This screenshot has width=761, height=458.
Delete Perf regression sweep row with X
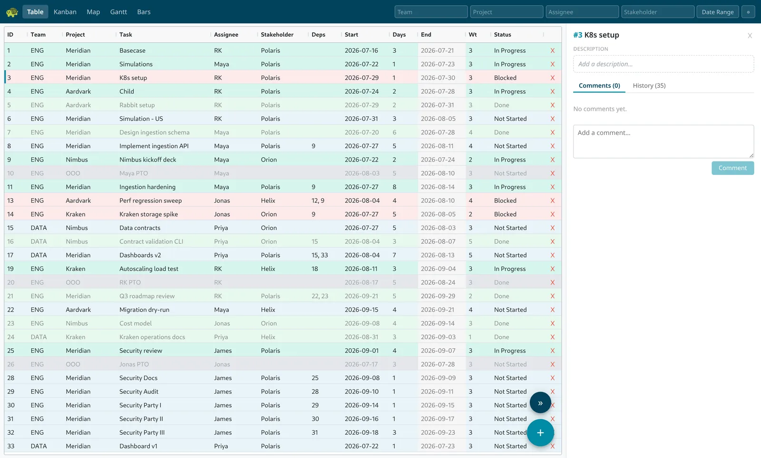[552, 201]
